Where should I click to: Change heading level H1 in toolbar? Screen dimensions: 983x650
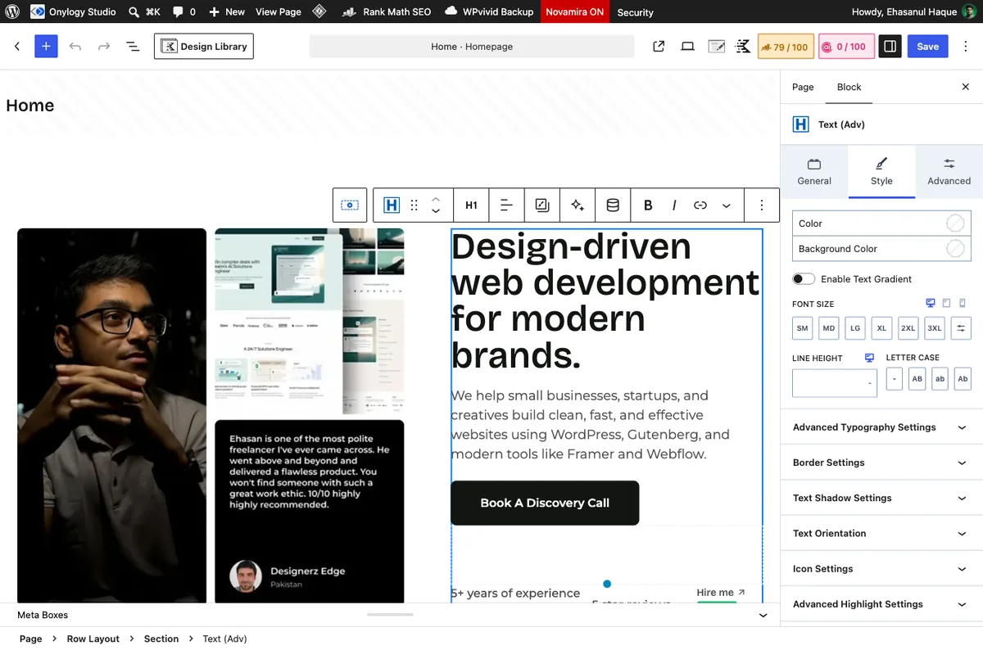pyautogui.click(x=471, y=205)
